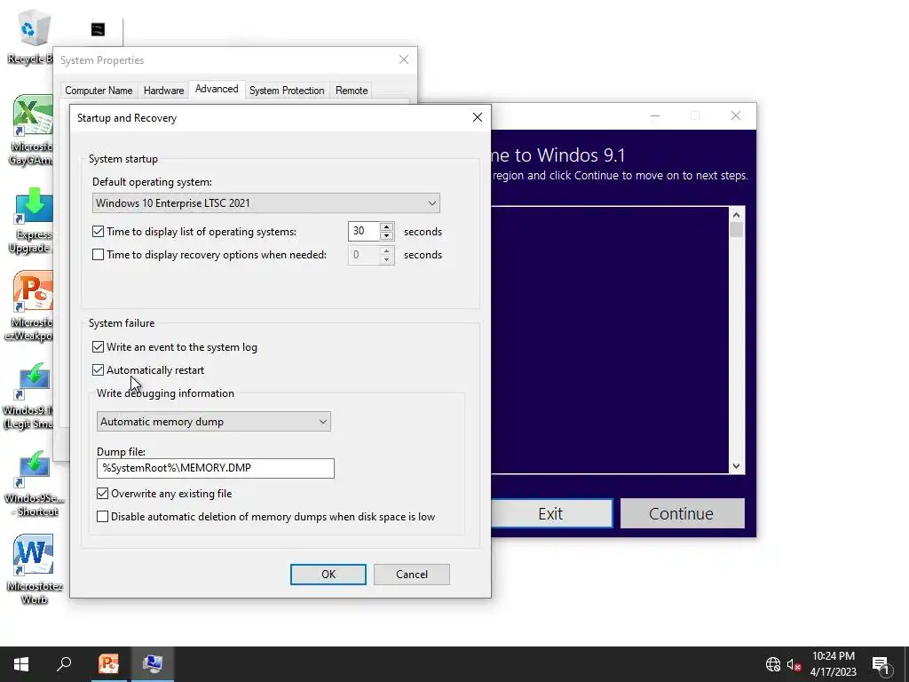909x682 pixels.
Task: Switch to PowerPoint in the taskbar
Action: 108,664
